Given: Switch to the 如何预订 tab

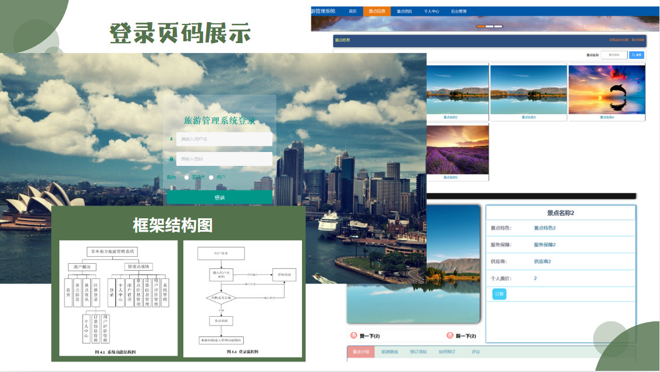Looking at the screenshot, I should click(447, 352).
